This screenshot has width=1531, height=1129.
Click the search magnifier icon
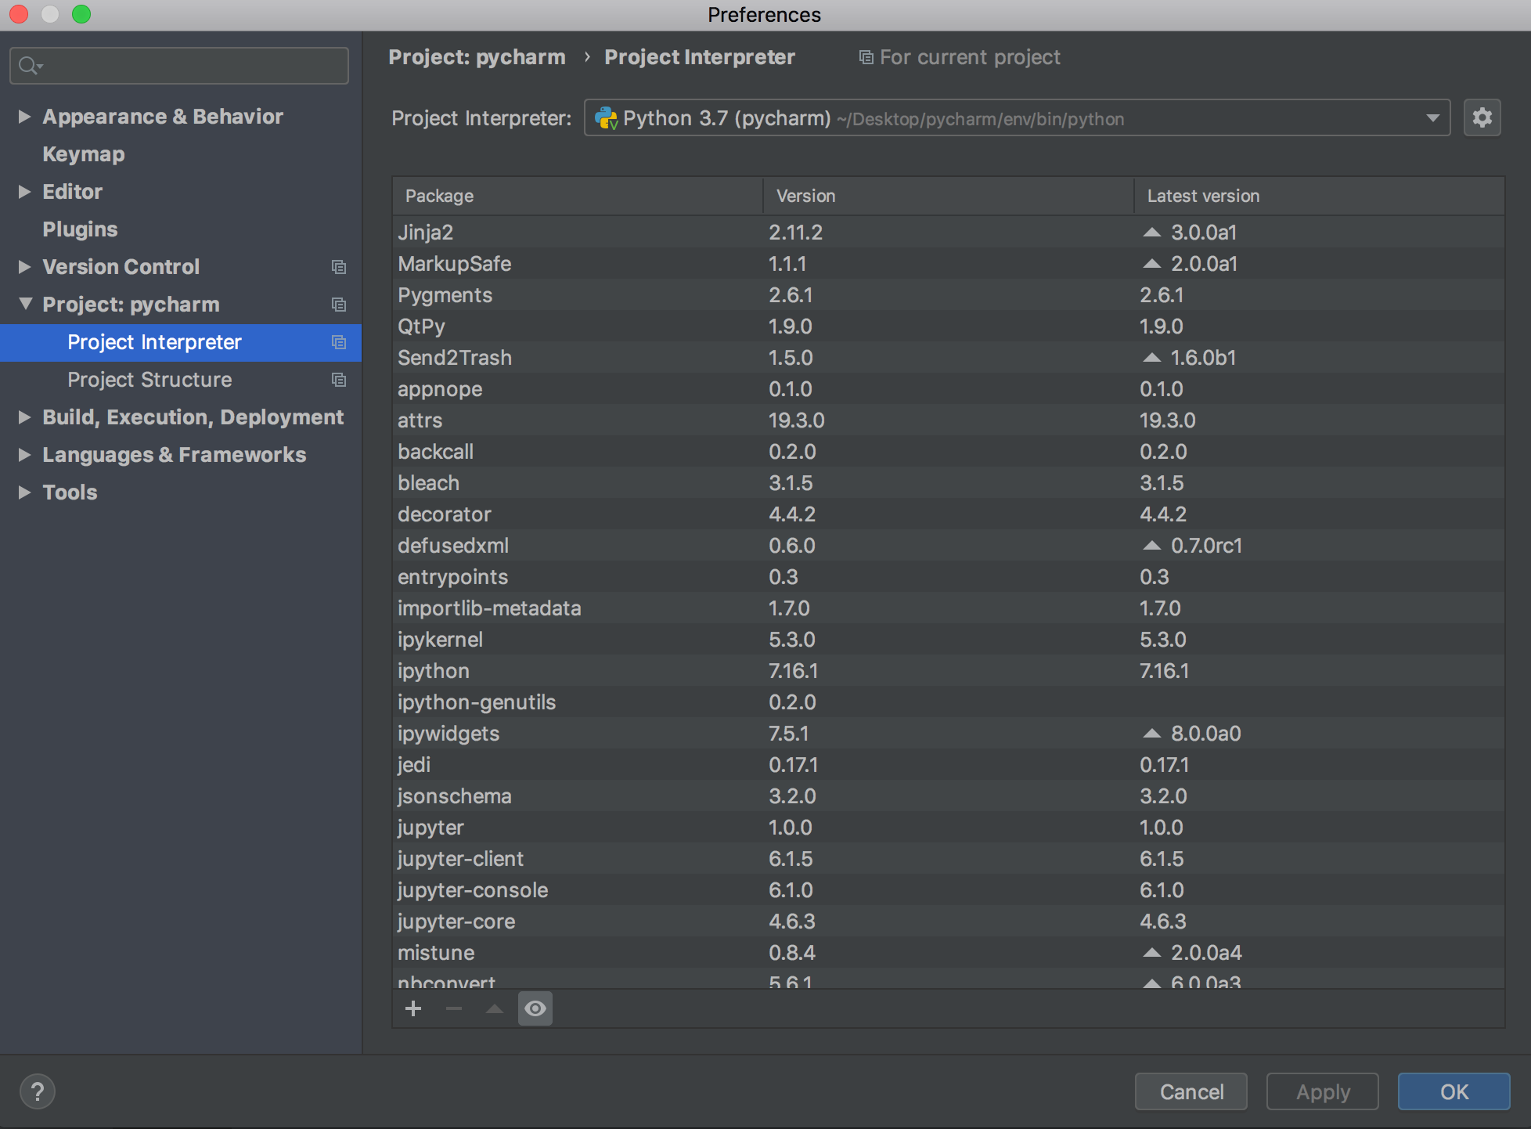[30, 66]
